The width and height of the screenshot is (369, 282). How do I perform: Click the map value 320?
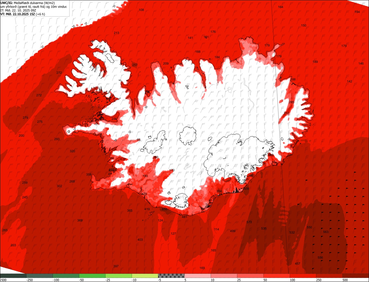pos(72,151)
